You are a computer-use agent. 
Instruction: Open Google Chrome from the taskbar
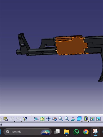click(86, 132)
